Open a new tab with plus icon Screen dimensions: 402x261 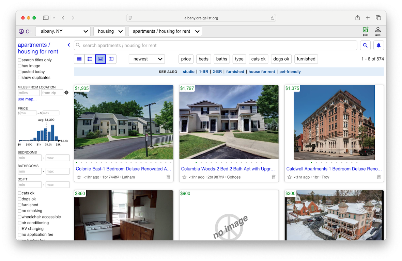coord(368,18)
